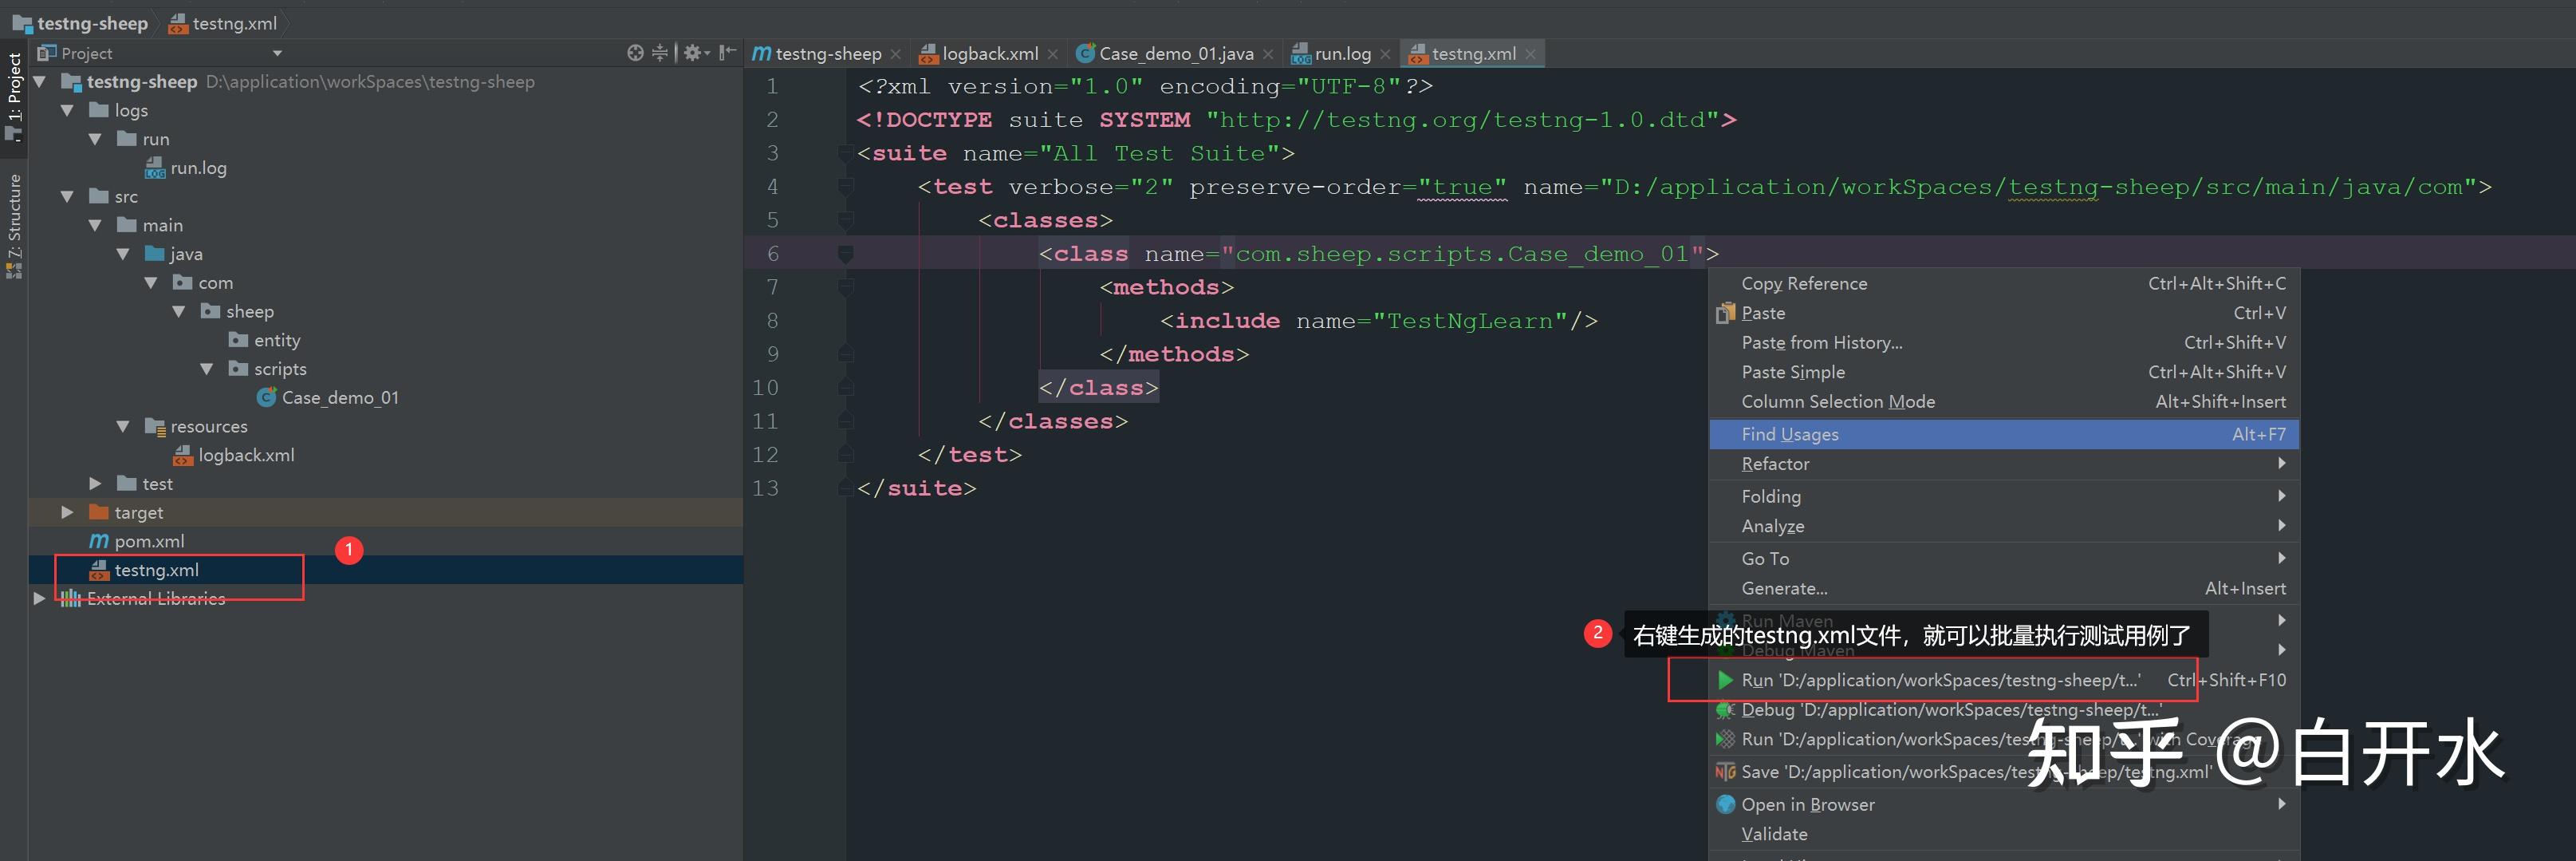Click the Debug bug icon in context menu

pos(1724,710)
